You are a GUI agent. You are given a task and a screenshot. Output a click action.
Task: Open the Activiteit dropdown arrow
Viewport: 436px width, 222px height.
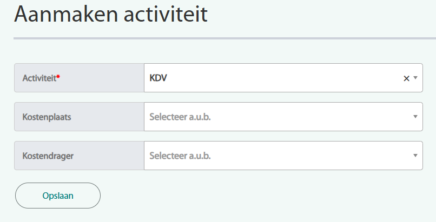(415, 78)
